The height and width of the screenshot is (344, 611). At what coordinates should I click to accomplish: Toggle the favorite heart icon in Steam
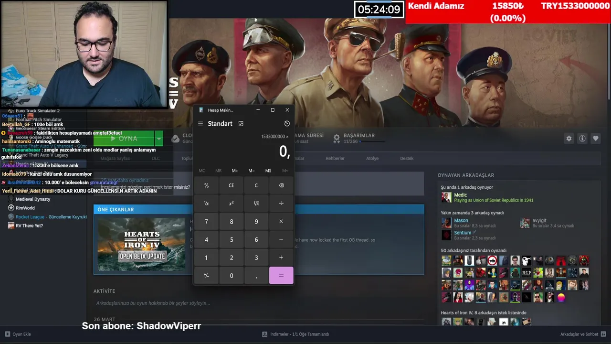coord(596,139)
